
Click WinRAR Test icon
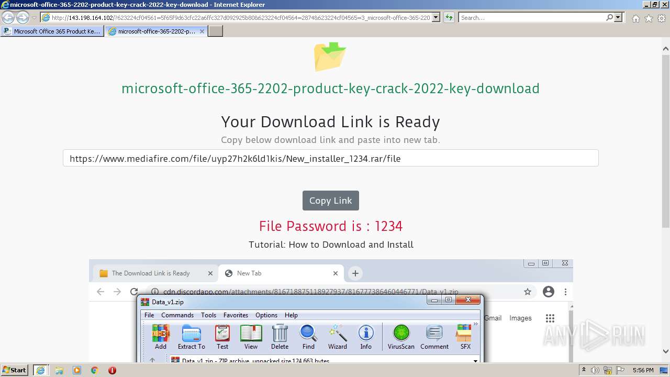pyautogui.click(x=222, y=337)
